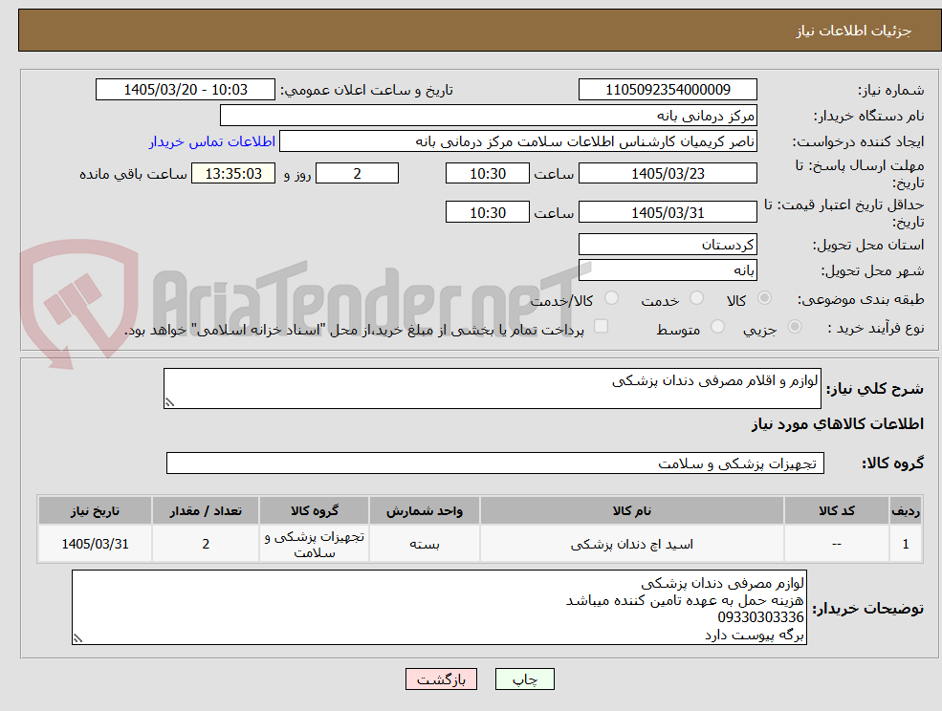Screen dimensions: 942x711
Task: Click the announcement date field 1405/03/20 - 10:03
Action: 185,90
